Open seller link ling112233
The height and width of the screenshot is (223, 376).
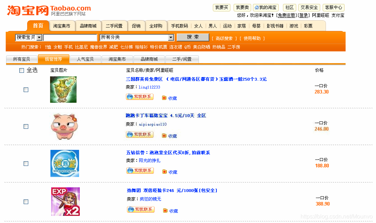pos(149,87)
